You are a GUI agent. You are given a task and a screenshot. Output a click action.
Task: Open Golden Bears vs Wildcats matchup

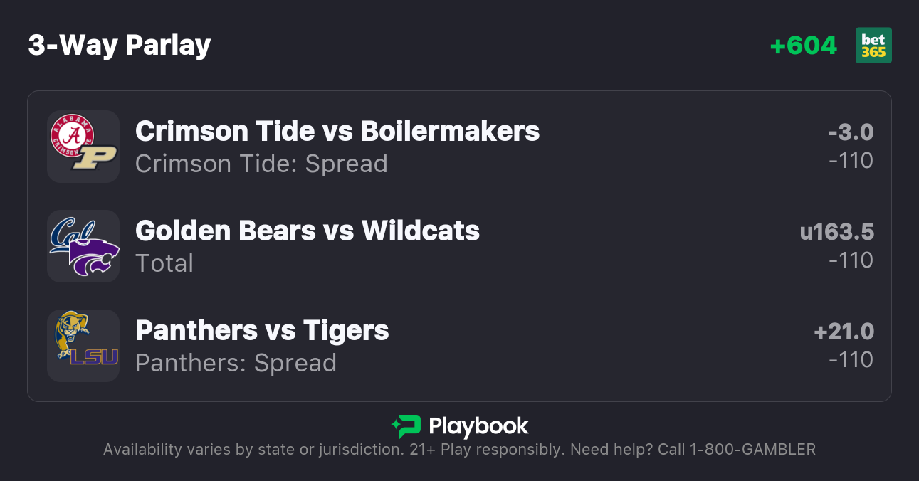point(307,231)
